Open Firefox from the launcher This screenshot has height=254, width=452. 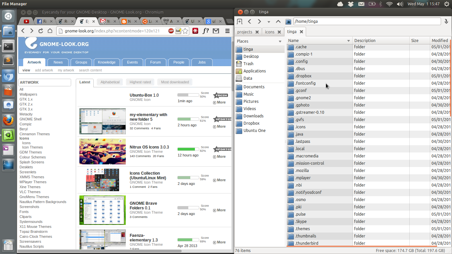(9, 120)
